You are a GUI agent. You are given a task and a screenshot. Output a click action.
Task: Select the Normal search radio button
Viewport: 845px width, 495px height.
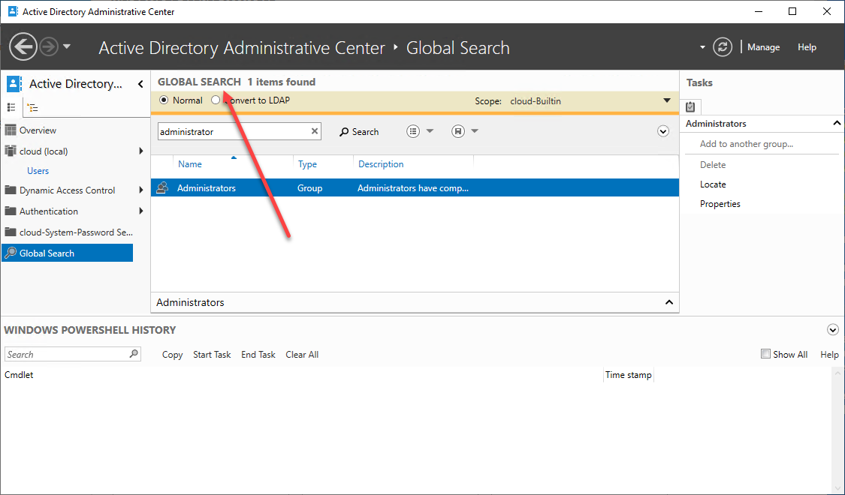coord(164,100)
